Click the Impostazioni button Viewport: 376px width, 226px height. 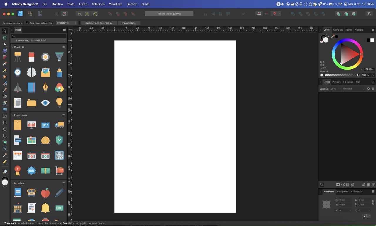pos(129,23)
